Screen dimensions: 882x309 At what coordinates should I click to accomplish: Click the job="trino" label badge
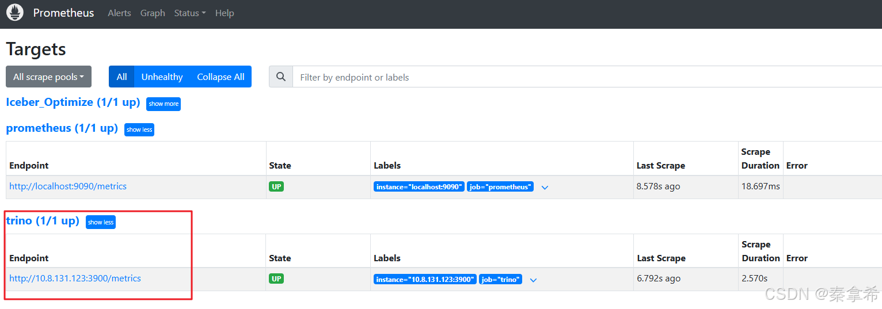(500, 280)
